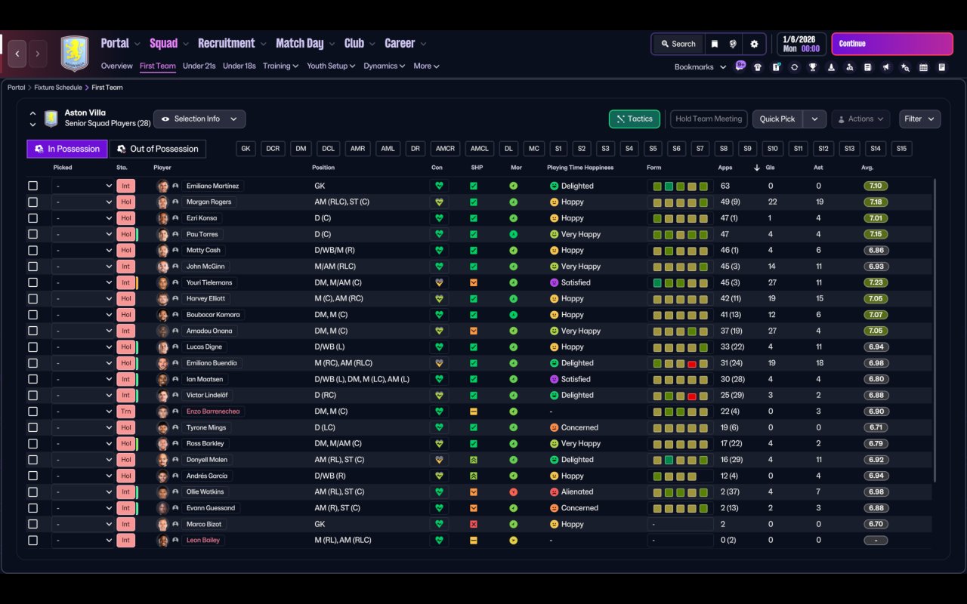Screen dimensions: 967x604
Task: Select the checkbox for Boubacar Kamara
Action: point(32,315)
